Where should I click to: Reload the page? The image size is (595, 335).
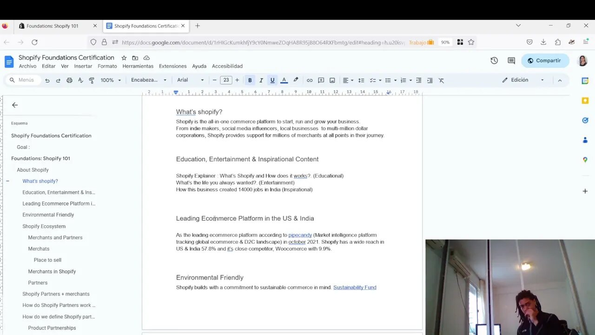(34, 42)
